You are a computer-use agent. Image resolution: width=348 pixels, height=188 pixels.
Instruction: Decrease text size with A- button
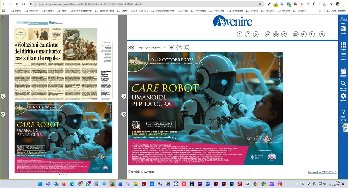point(304,34)
